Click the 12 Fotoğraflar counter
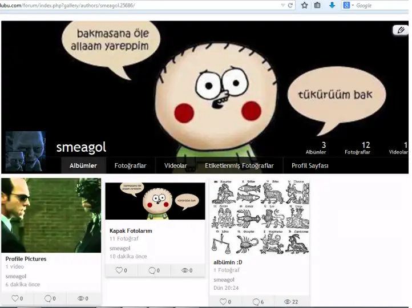Screen dimensions: 412x308 (358, 148)
